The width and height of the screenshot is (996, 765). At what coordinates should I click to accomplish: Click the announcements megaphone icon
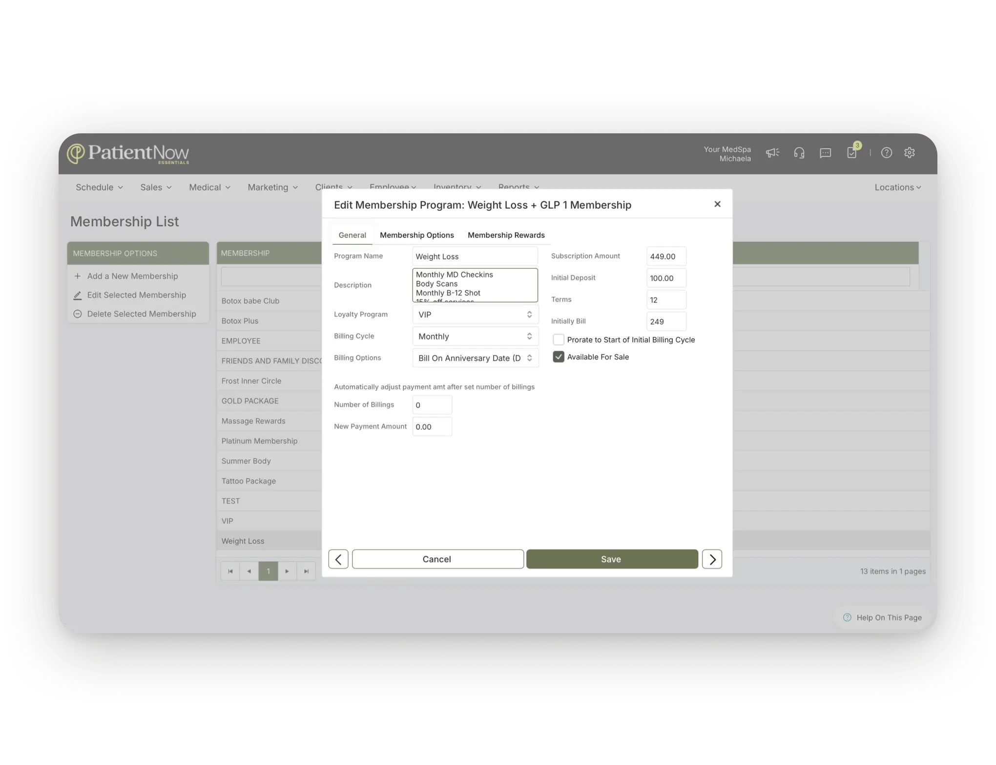pos(772,153)
